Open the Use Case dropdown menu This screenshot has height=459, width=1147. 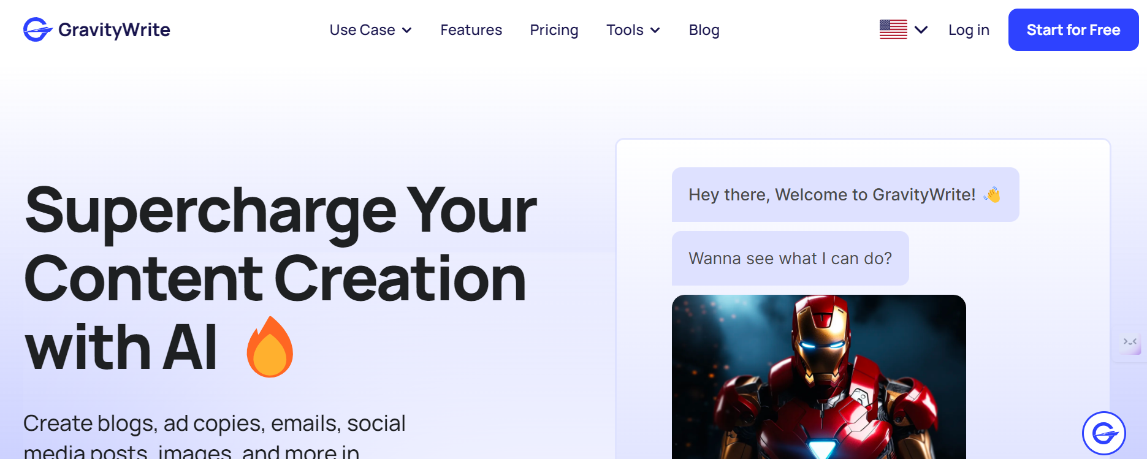370,30
